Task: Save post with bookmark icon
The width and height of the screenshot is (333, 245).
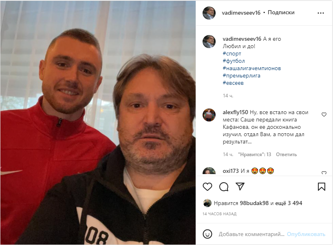Action: pyautogui.click(x=321, y=187)
